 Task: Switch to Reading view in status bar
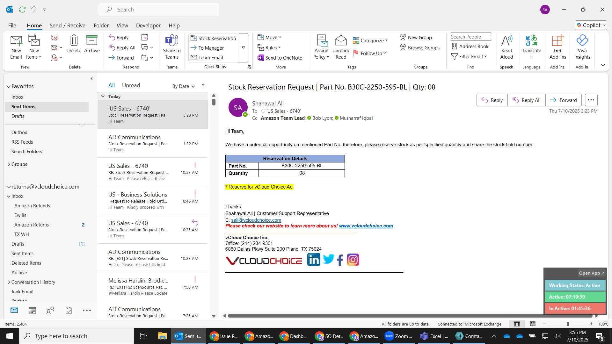(x=533, y=324)
